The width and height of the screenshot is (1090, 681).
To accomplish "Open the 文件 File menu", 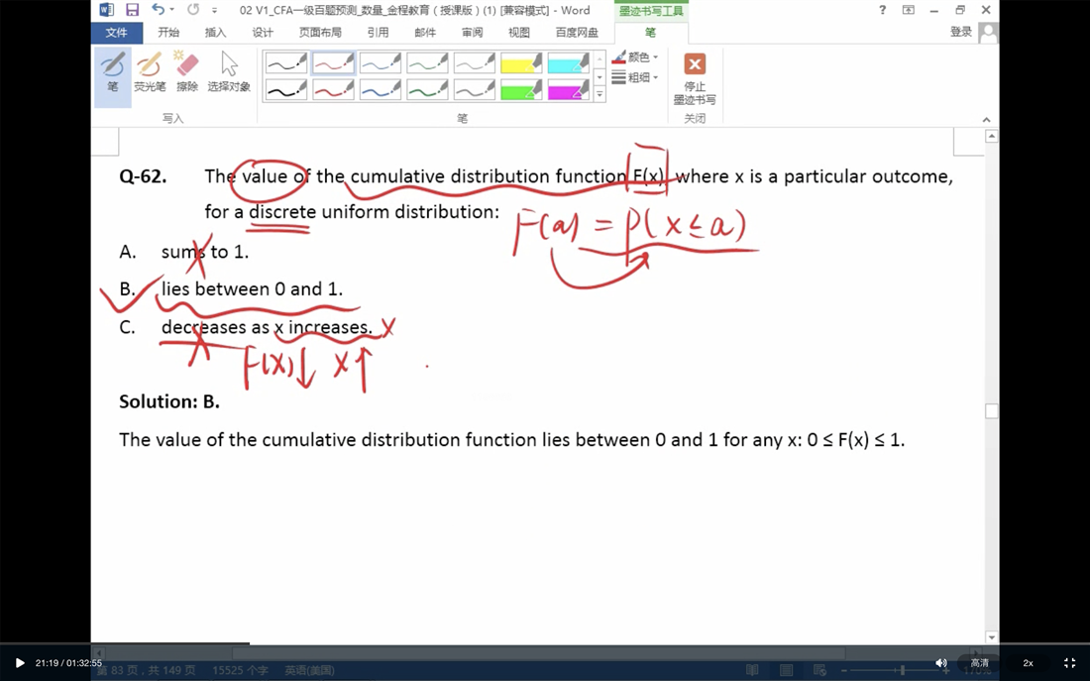I will point(116,32).
